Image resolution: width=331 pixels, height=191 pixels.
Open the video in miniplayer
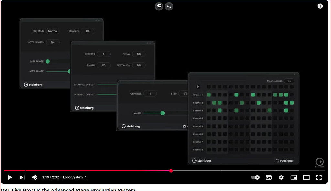coord(294,177)
